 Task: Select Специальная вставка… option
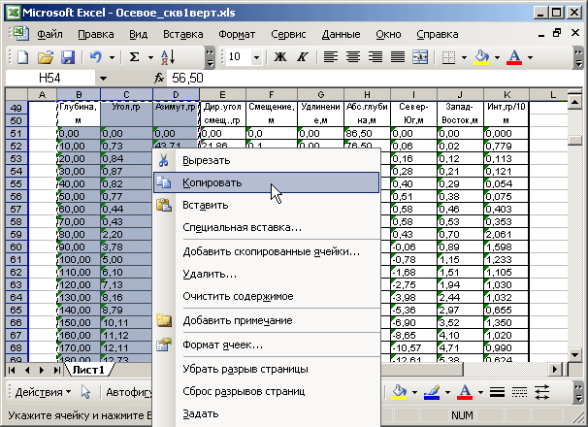(x=243, y=227)
